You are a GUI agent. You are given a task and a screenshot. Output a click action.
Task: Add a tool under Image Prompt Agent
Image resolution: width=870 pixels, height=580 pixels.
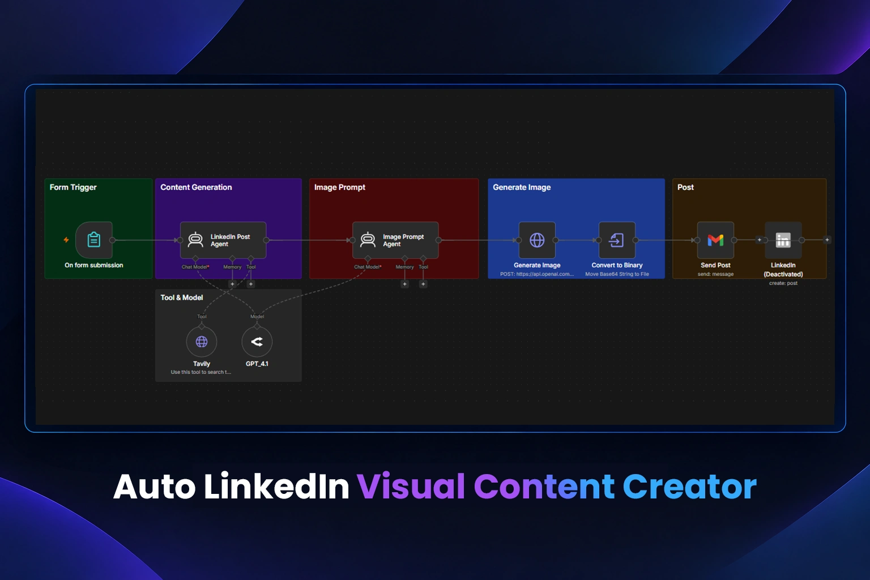[423, 284]
